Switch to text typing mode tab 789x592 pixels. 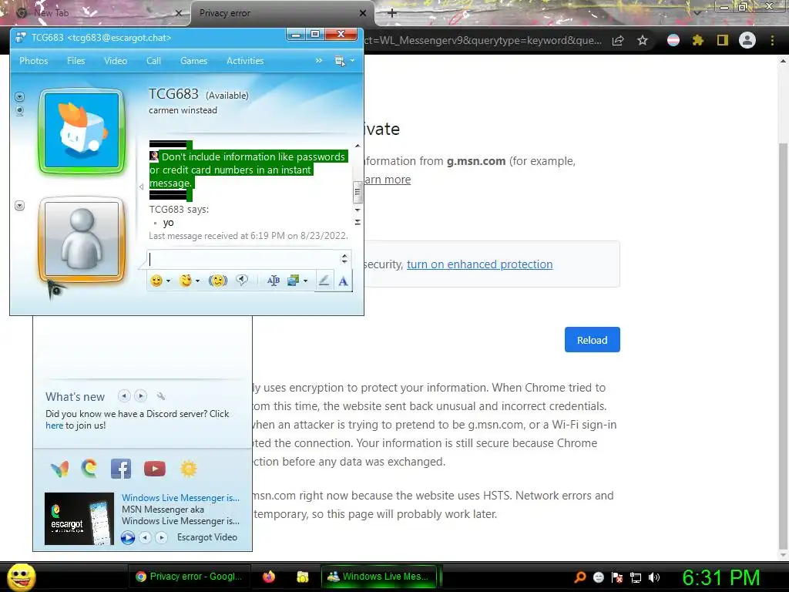pos(343,281)
